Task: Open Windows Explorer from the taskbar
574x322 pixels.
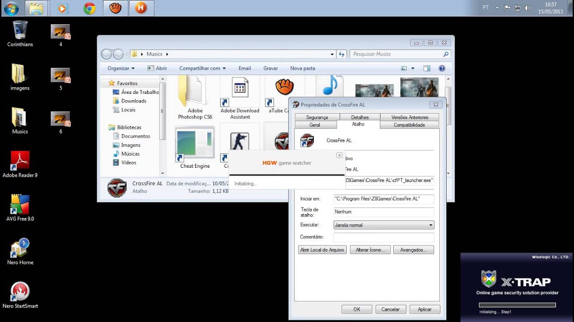Action: coord(36,8)
